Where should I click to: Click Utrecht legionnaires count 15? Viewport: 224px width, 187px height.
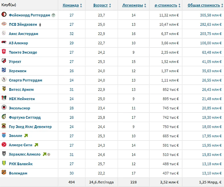tap(133, 62)
